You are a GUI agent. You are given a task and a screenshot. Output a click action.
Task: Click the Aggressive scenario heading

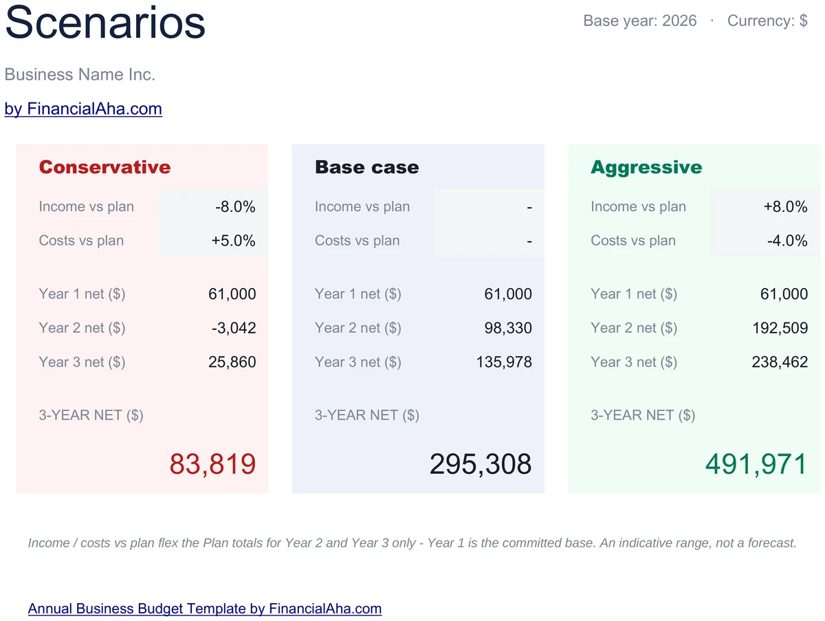point(646,168)
